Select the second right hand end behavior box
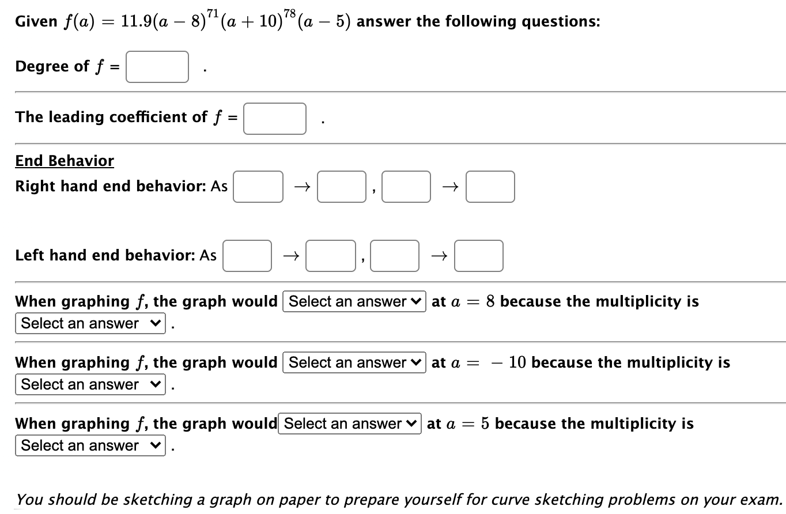The height and width of the screenshot is (514, 786). click(x=341, y=187)
